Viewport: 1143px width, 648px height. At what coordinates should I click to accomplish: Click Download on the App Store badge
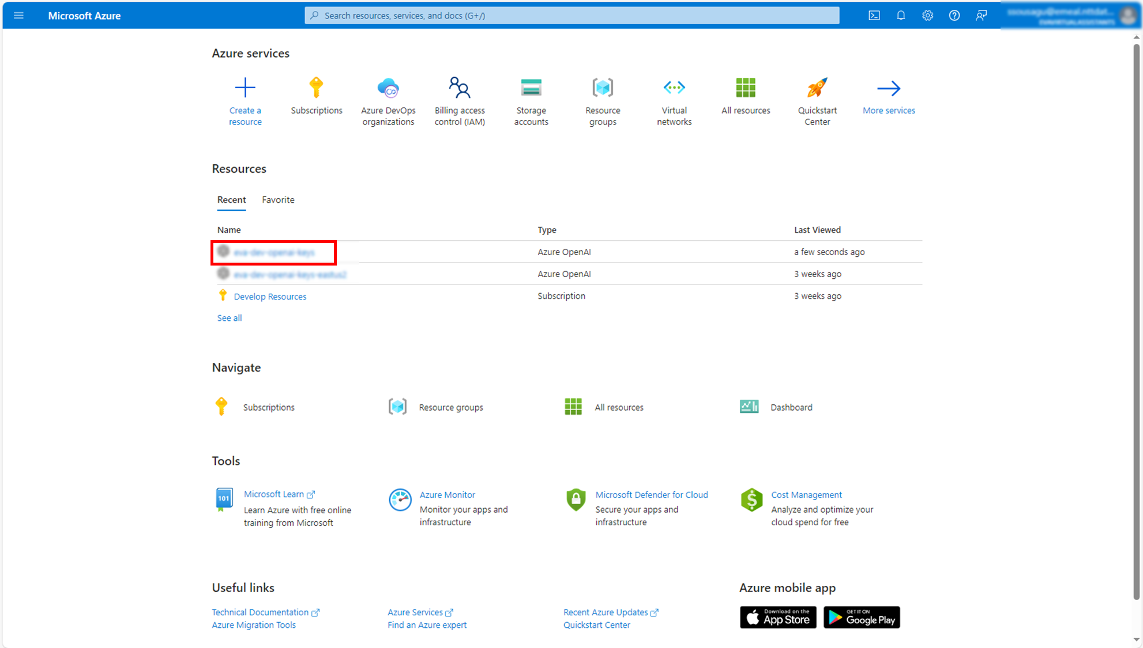click(778, 617)
